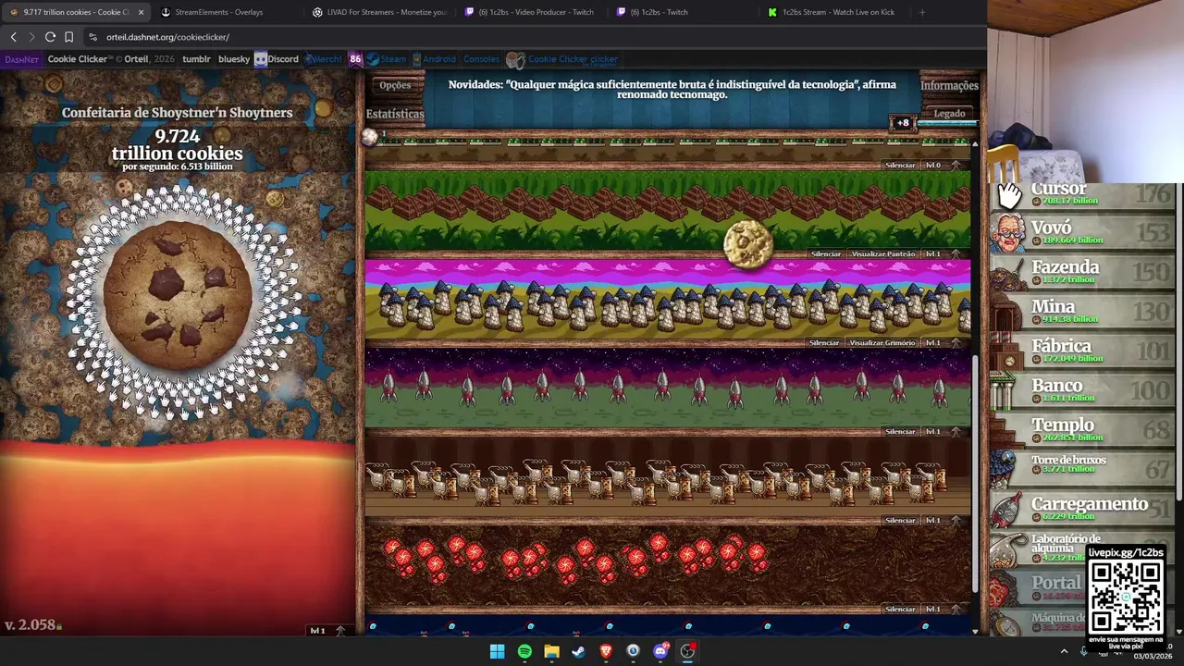Screen dimensions: 1184x666
Task: Bookmark this page in the browser
Action: (x=68, y=37)
